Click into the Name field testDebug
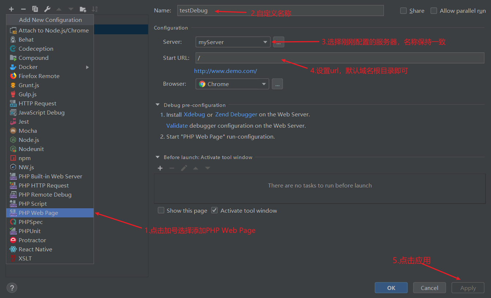This screenshot has height=298, width=491. click(280, 11)
